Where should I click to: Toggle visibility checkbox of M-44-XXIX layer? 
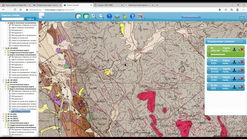209,62
